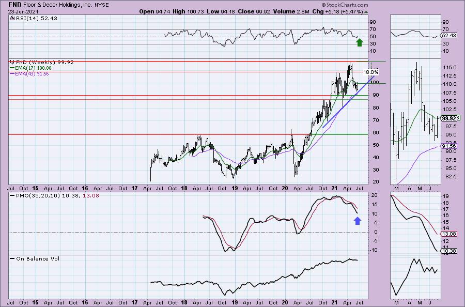
Task: Click the RSI indicator icon before RSI(14)
Action: (11, 18)
